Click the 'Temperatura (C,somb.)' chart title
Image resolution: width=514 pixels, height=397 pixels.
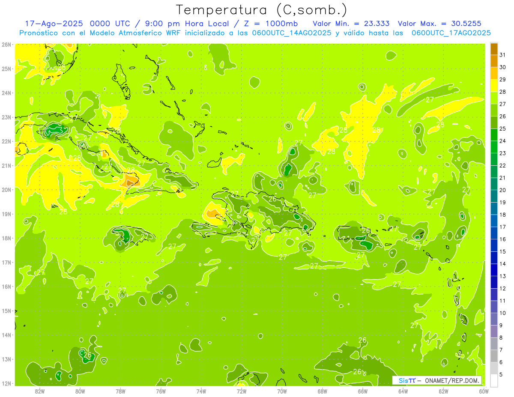pos(262,10)
